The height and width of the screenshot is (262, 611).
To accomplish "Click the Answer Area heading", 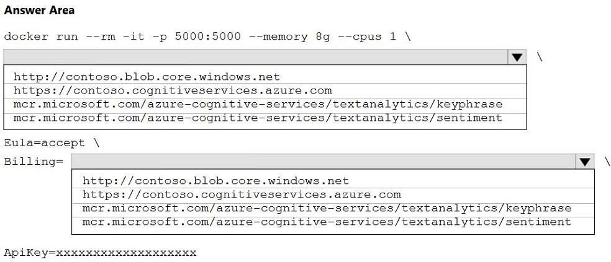I will point(39,11).
